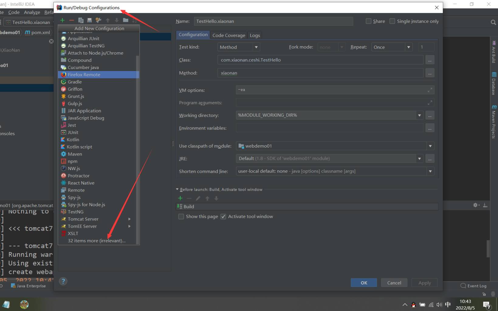Browse for Class with ellipsis button
498x311 pixels.
(430, 60)
